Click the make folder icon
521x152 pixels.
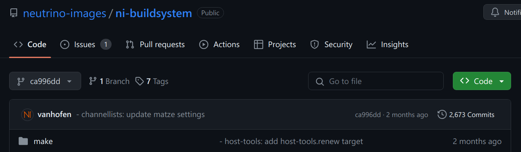(x=23, y=141)
